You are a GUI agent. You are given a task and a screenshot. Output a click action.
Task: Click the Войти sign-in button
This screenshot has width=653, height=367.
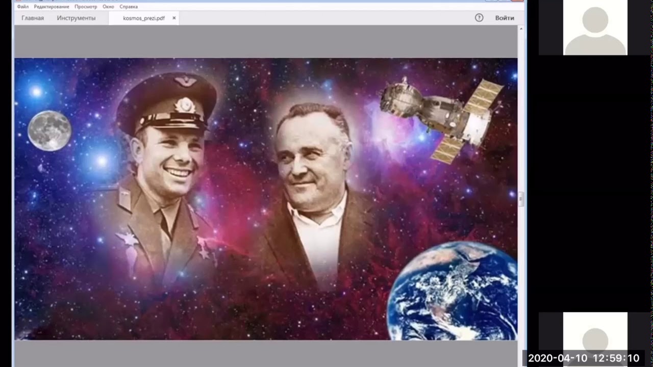click(505, 18)
